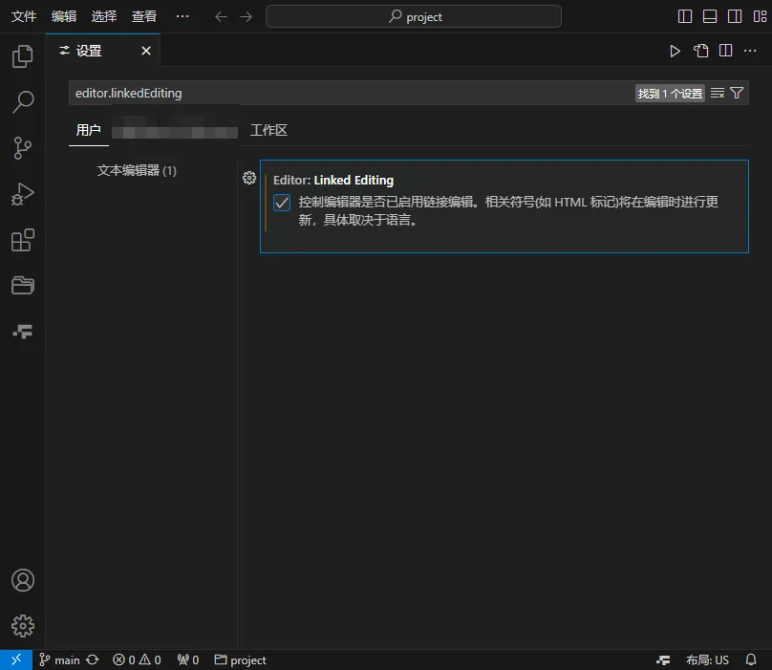
Task: Expand the title bar overflow menu (…)
Action: pos(182,16)
